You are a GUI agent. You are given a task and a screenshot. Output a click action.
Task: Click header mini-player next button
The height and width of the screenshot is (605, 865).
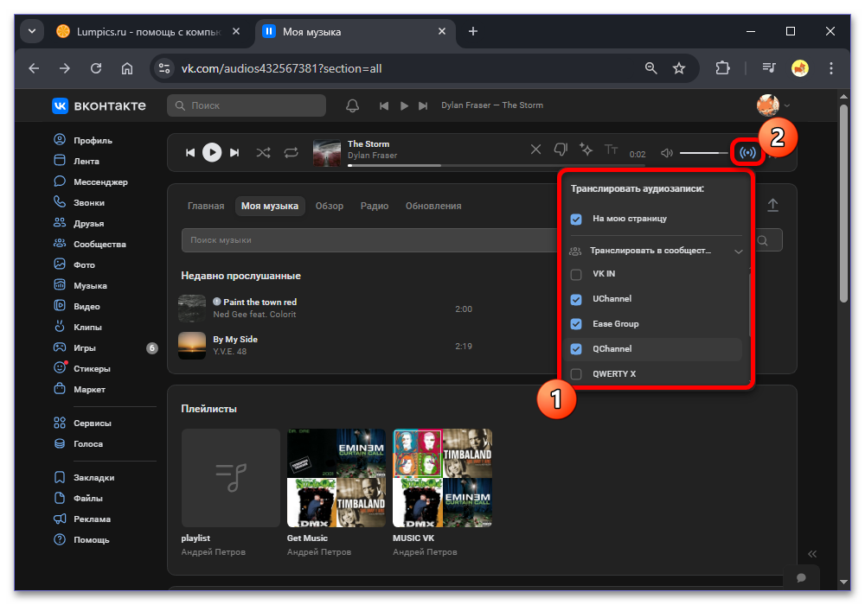(x=423, y=105)
